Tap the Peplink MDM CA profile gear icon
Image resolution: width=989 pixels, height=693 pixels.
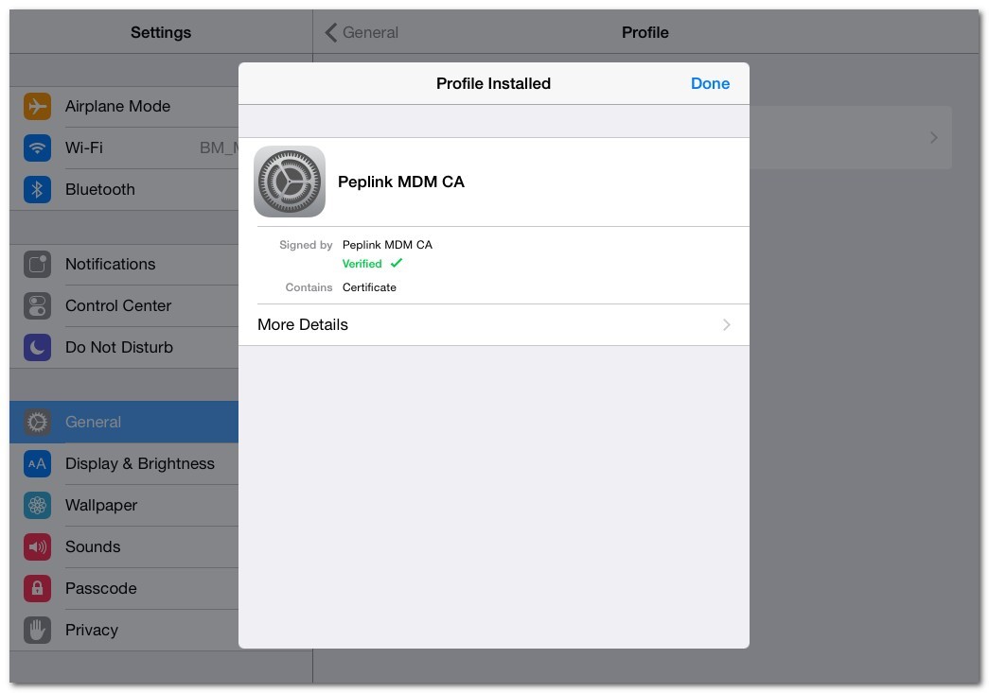tap(290, 182)
